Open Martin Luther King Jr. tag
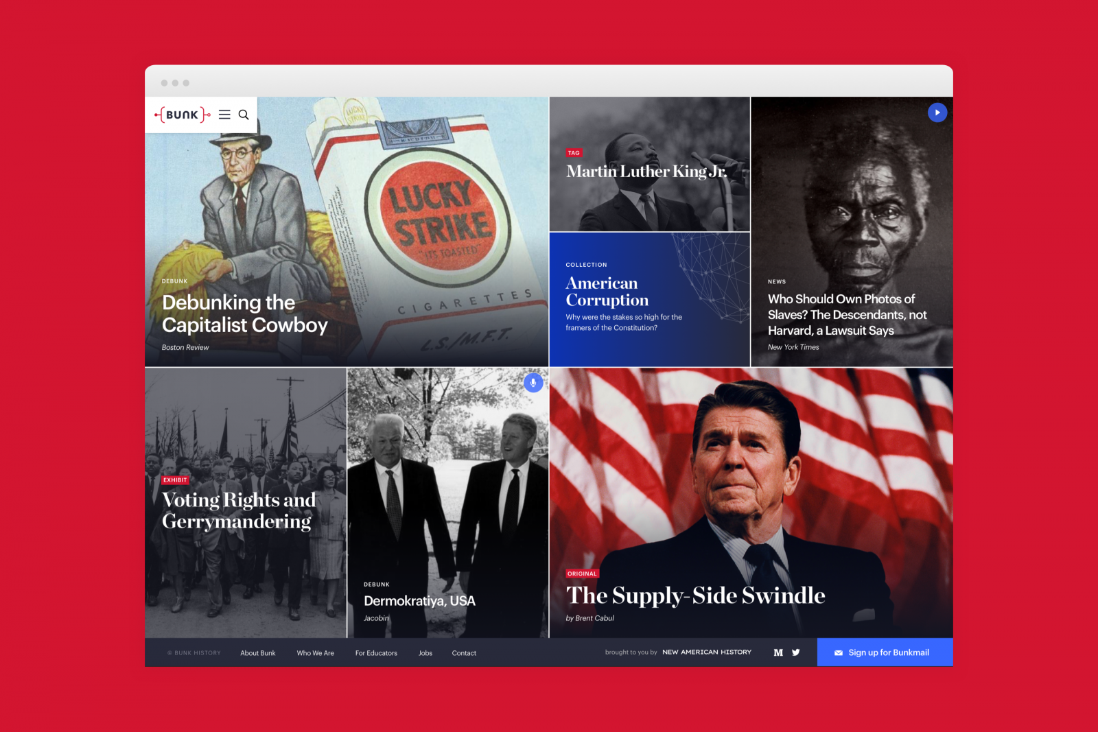 [646, 172]
